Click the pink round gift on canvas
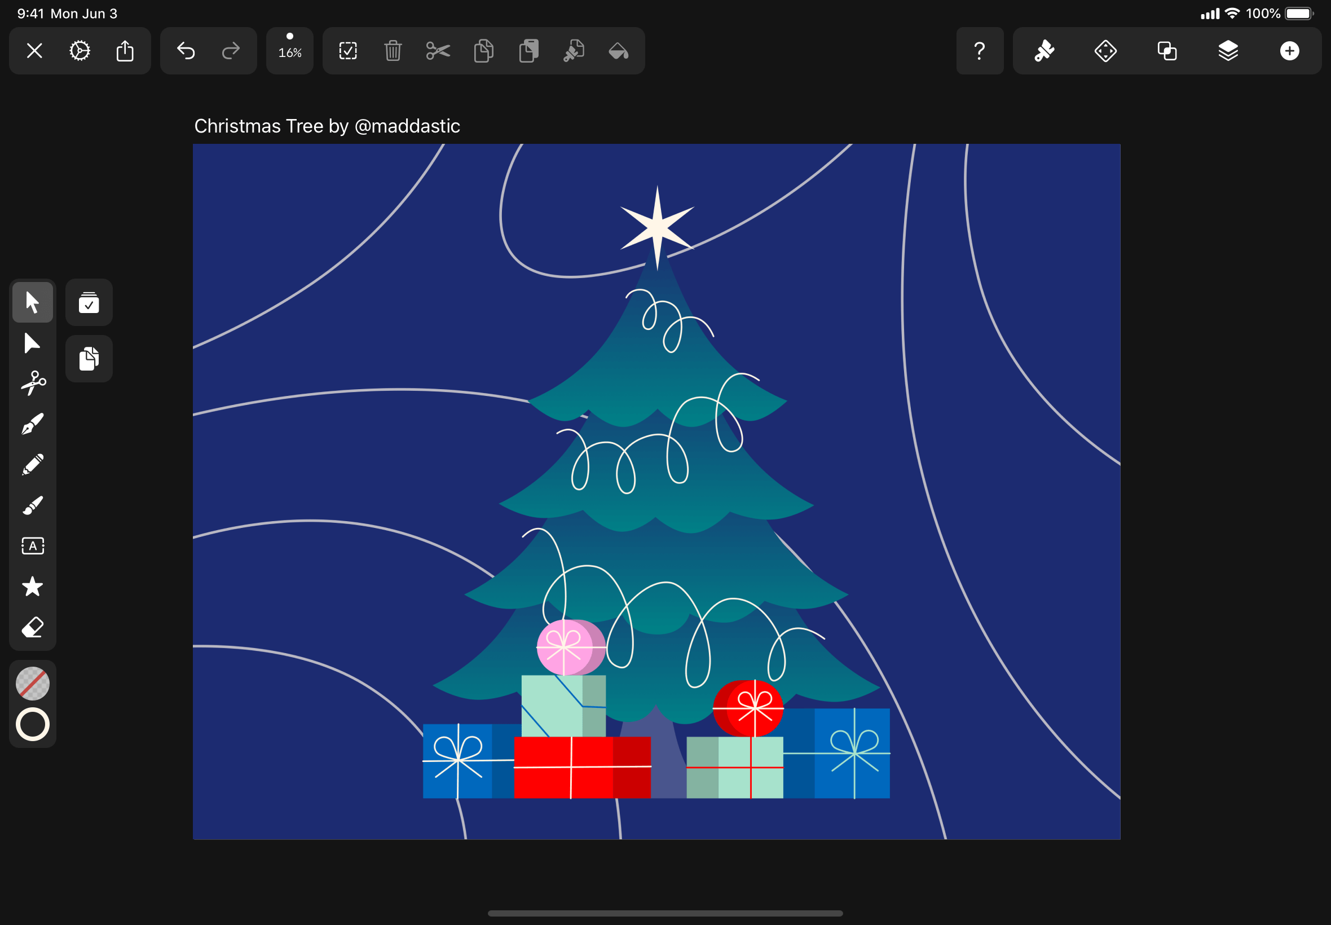1331x925 pixels. click(571, 647)
